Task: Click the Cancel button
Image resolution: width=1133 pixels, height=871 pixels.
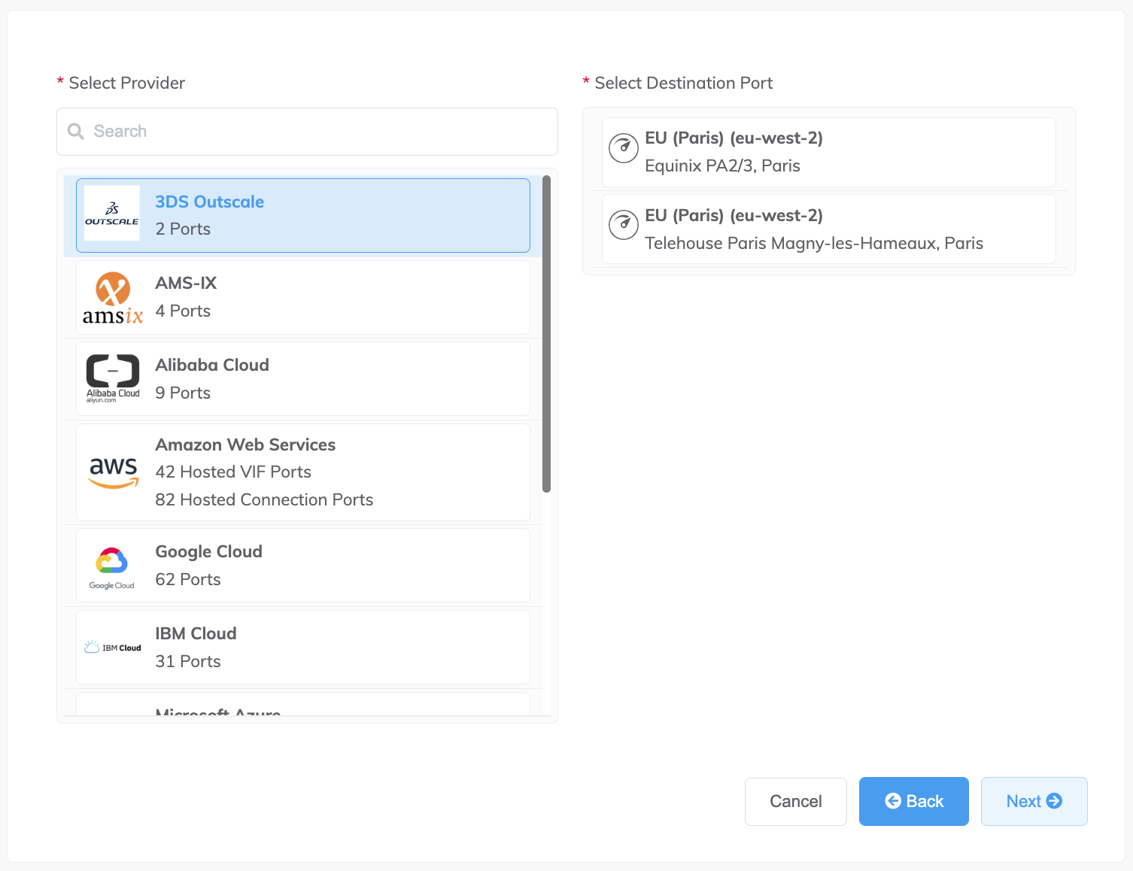Action: click(796, 802)
